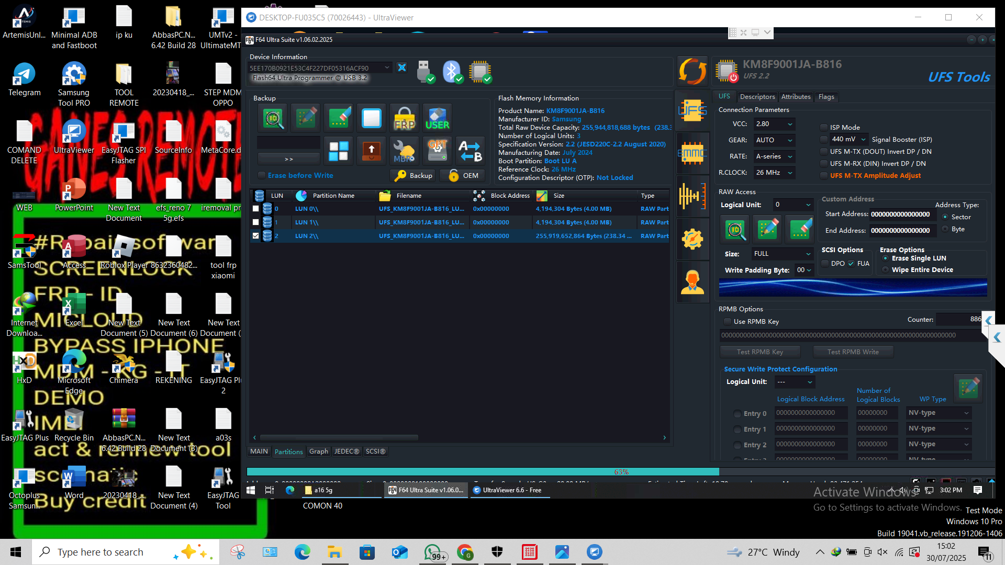The height and width of the screenshot is (565, 1005).
Task: Click the red box upload arrow icon
Action: pyautogui.click(x=372, y=151)
